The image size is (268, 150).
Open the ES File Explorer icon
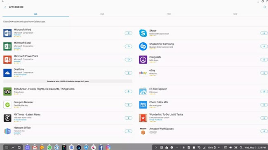pos(143,91)
